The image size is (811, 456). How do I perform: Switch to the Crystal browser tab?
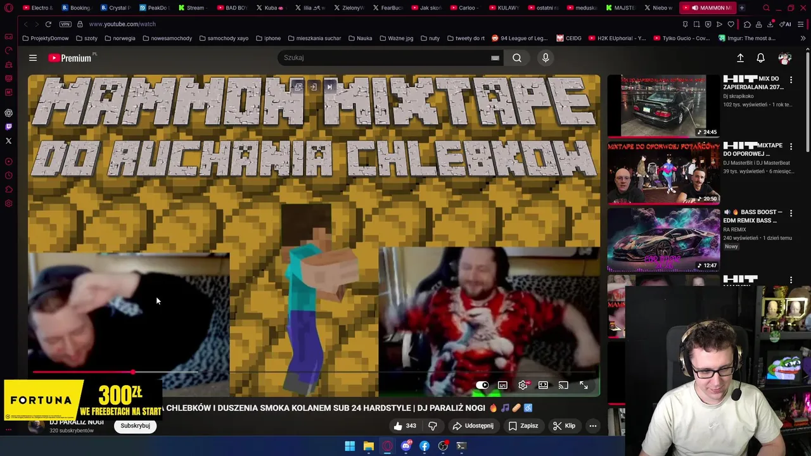tap(115, 8)
